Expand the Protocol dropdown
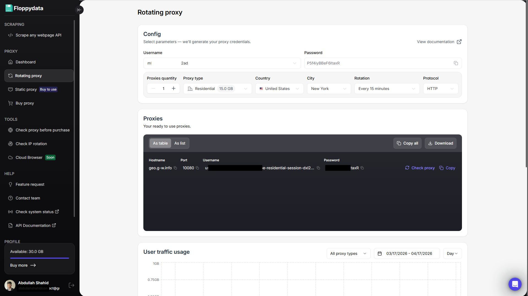The width and height of the screenshot is (528, 296). coord(441,89)
